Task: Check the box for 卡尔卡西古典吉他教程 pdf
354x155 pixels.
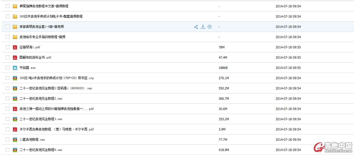Action: pos(8,129)
